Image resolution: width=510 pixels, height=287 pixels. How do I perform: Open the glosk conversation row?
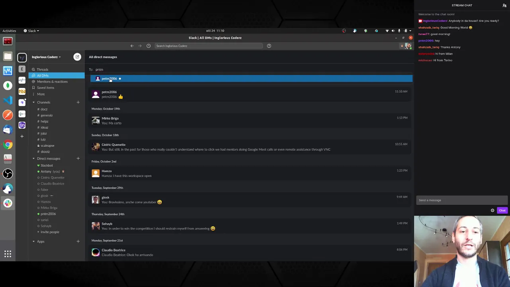tap(249, 199)
